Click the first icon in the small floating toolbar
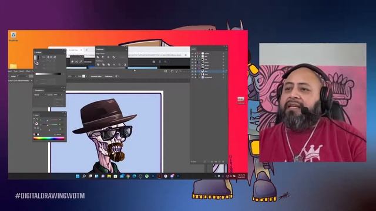The image size is (376, 211). tap(72, 62)
